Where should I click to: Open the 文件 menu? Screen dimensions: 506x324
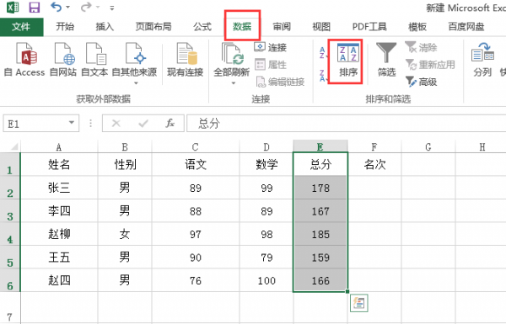[22, 27]
